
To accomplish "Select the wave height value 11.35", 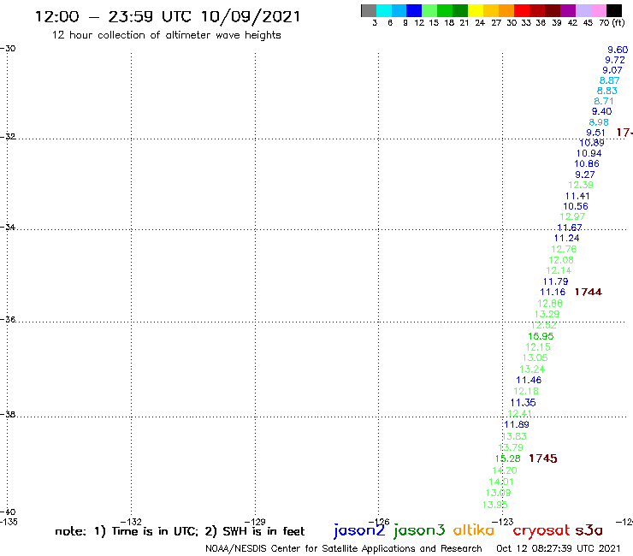I will click(524, 403).
